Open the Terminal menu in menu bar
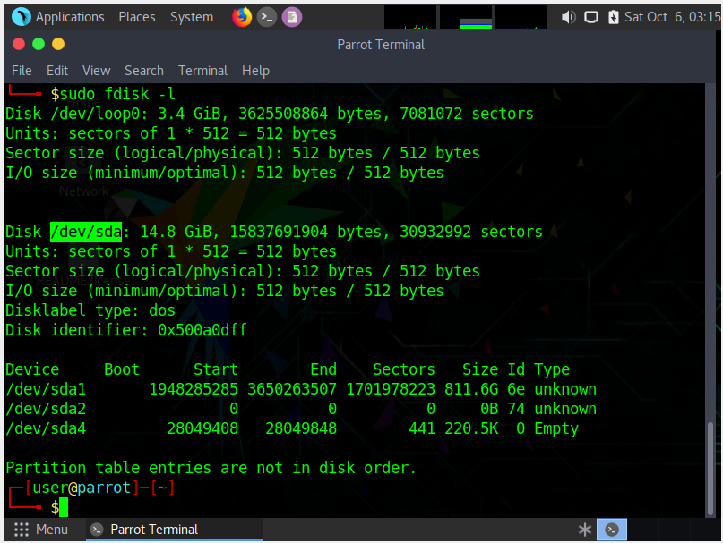 point(202,71)
